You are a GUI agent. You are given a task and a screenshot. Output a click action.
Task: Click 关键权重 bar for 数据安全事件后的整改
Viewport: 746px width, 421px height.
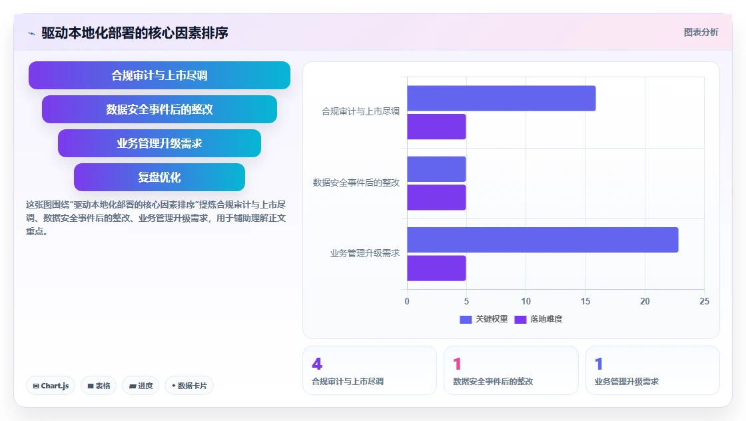pyautogui.click(x=436, y=169)
